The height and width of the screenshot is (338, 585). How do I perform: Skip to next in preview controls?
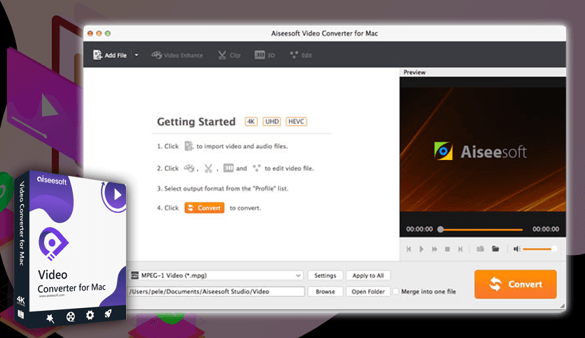click(460, 249)
